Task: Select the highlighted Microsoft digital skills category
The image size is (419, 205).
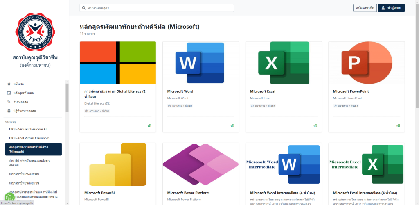Action: tap(34, 149)
